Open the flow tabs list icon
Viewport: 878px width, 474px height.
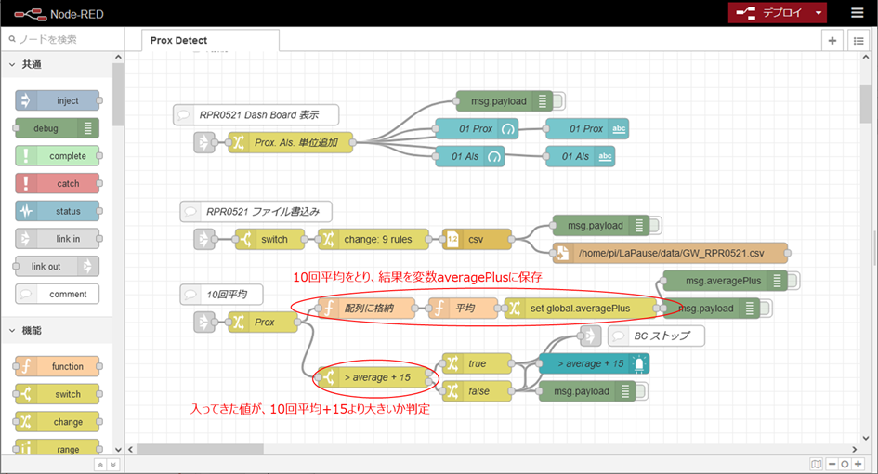click(858, 41)
